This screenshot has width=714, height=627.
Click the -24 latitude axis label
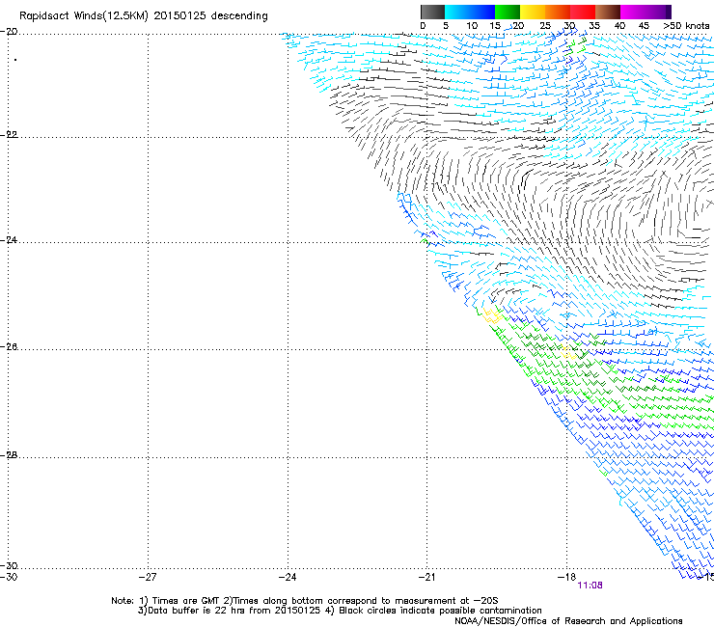[9, 240]
